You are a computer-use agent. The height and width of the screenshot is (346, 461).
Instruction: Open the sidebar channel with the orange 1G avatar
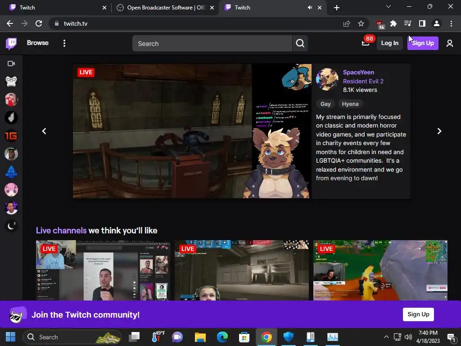(11, 136)
